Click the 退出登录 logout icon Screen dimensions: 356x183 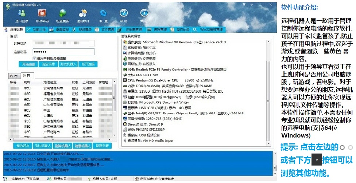(22, 13)
